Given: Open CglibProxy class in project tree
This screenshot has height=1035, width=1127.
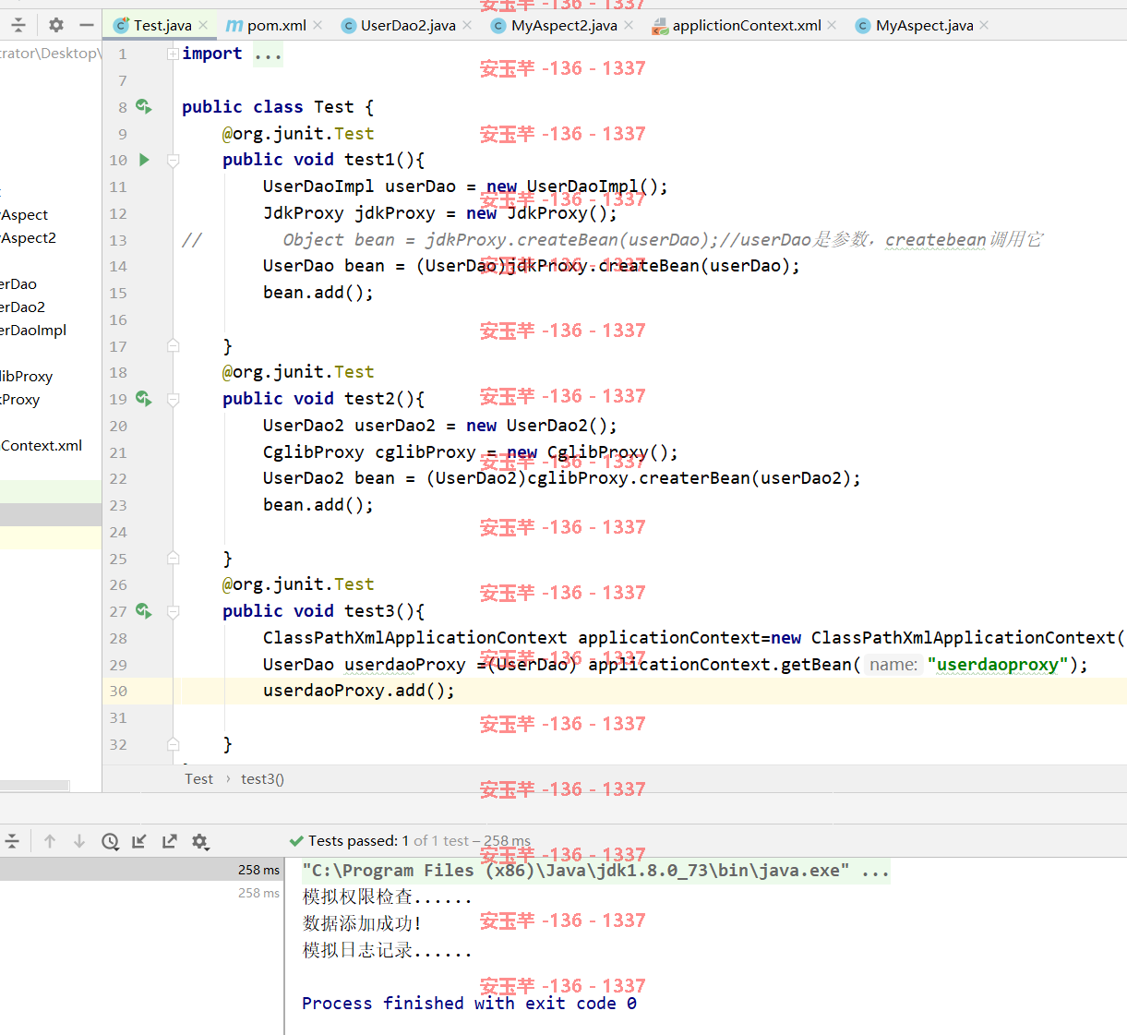Looking at the screenshot, I should (26, 376).
